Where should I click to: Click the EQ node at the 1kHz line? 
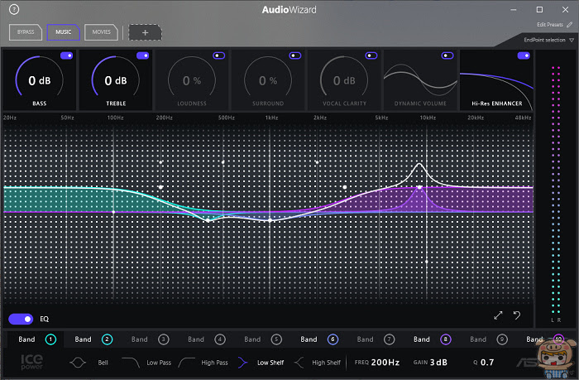pos(270,220)
